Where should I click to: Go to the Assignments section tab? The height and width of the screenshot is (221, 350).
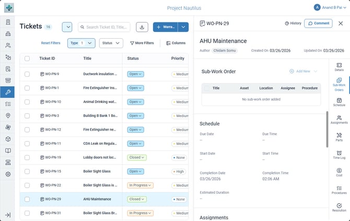click(x=339, y=120)
